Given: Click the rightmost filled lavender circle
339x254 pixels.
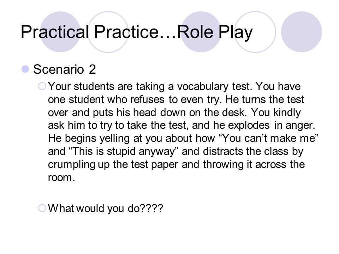Looking at the screenshot, I should point(302,32).
